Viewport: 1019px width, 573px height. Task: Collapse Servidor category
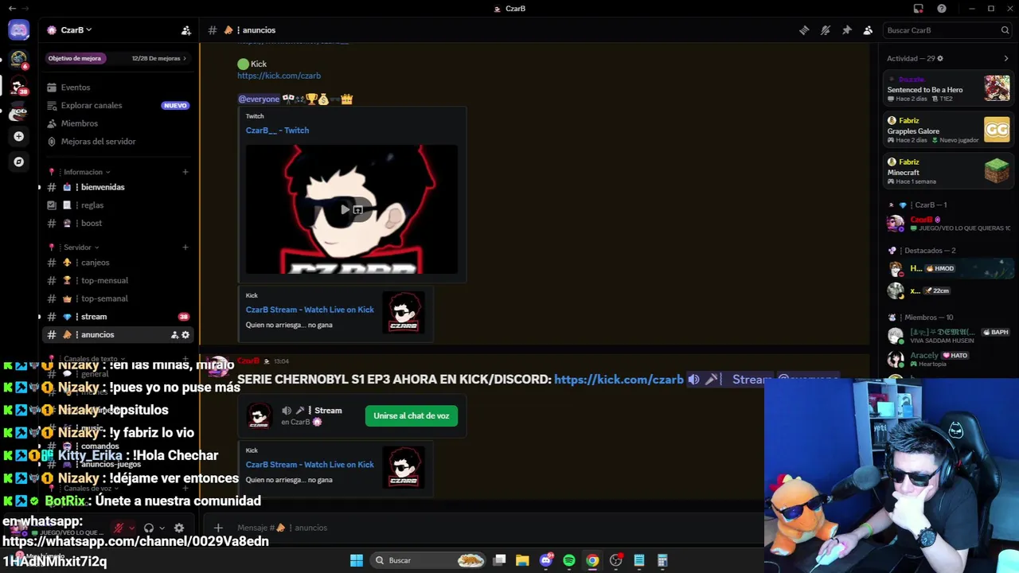(81, 248)
